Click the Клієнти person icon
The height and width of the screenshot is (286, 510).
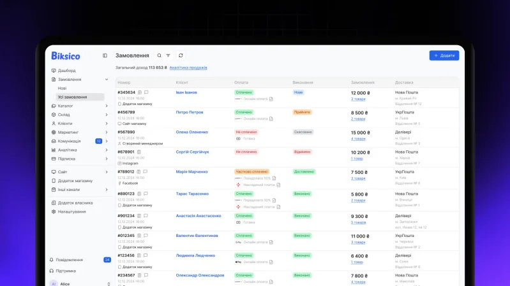point(54,124)
